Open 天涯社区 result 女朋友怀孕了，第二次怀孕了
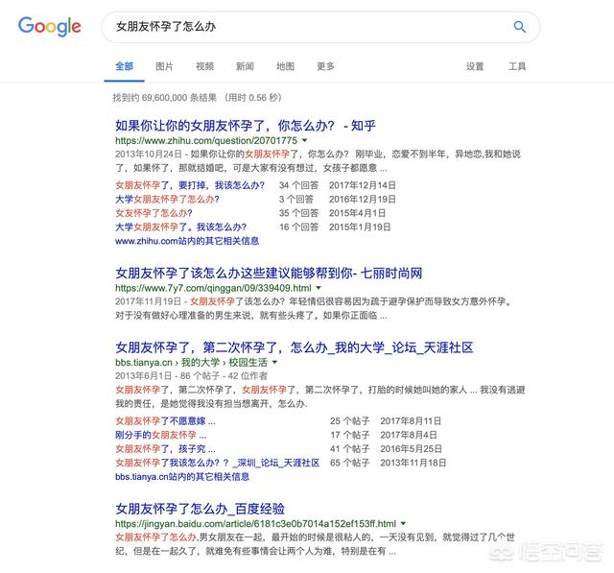614x573 pixels. (295, 347)
